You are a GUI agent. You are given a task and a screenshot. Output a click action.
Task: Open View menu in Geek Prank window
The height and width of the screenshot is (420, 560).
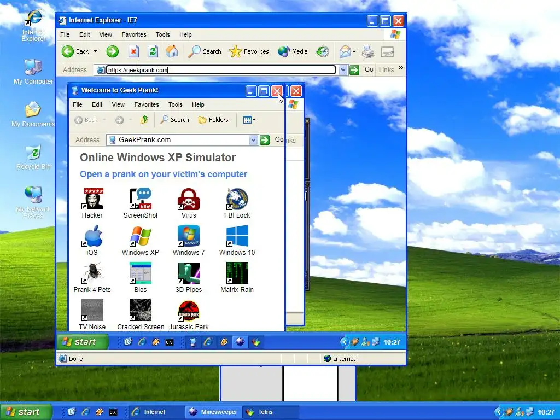[118, 104]
